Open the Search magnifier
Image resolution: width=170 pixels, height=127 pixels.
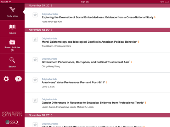tap(12, 60)
